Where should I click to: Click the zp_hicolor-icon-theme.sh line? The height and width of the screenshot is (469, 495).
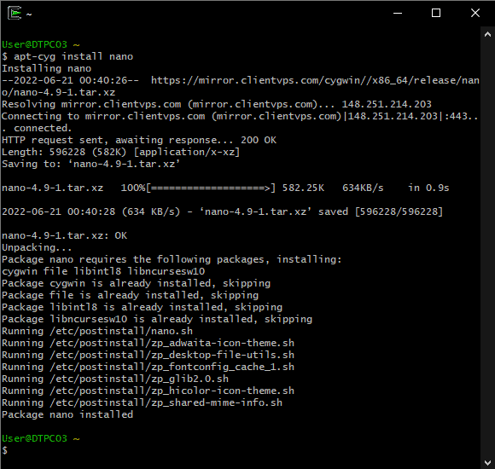[148, 391]
